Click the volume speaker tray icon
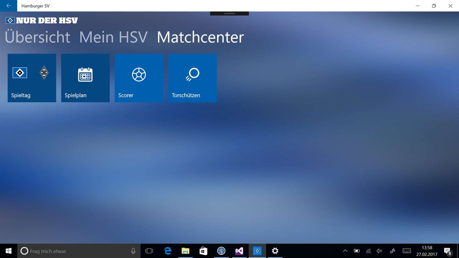 tap(379, 251)
